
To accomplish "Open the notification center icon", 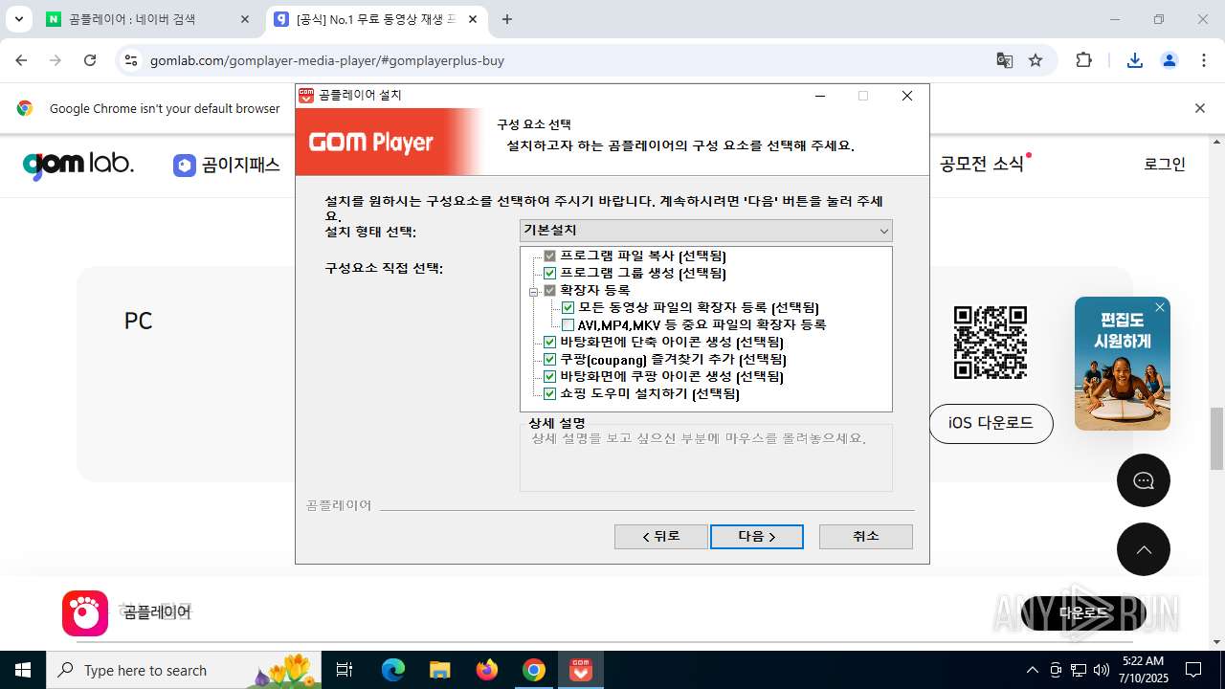I will (x=1193, y=670).
